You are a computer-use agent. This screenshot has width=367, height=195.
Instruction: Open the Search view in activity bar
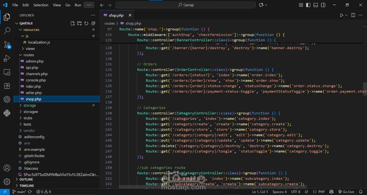point(7,30)
